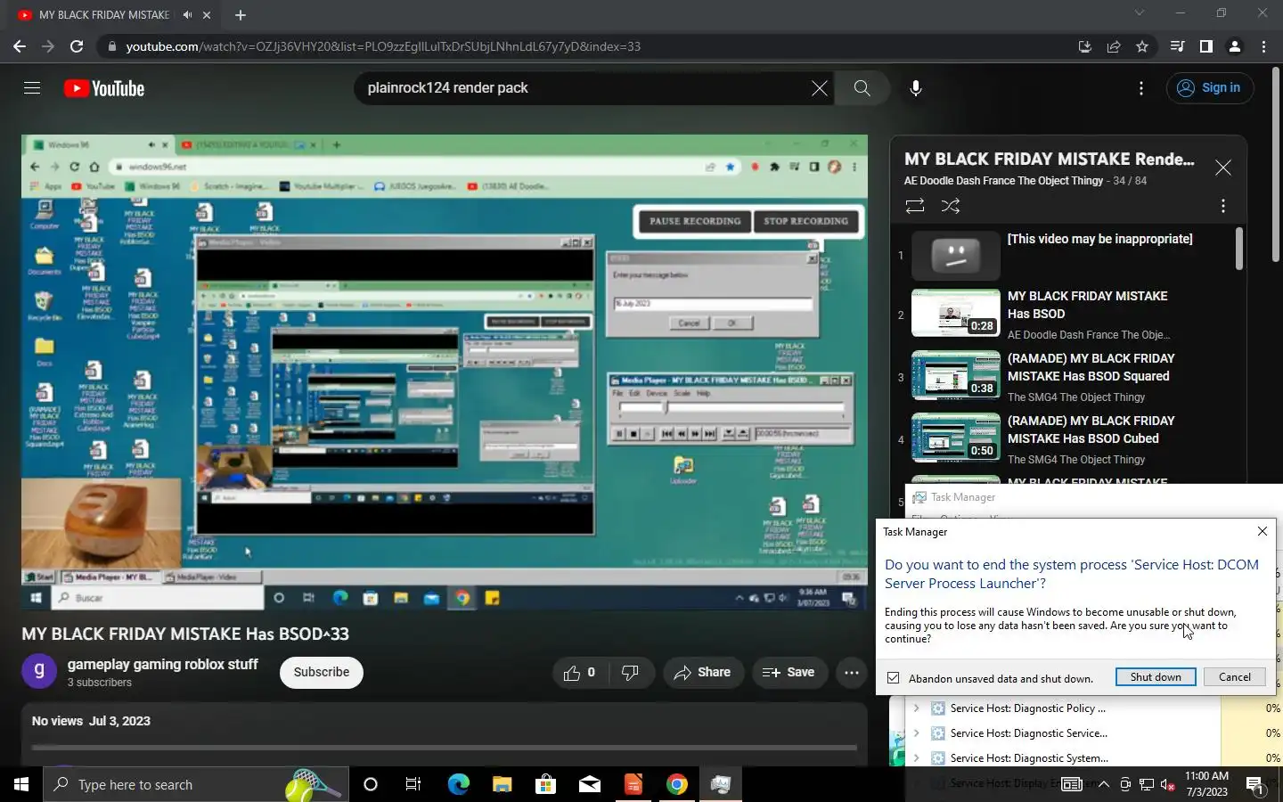Open playlist three-dot options menu
1283x802 pixels.
[x=1223, y=206]
